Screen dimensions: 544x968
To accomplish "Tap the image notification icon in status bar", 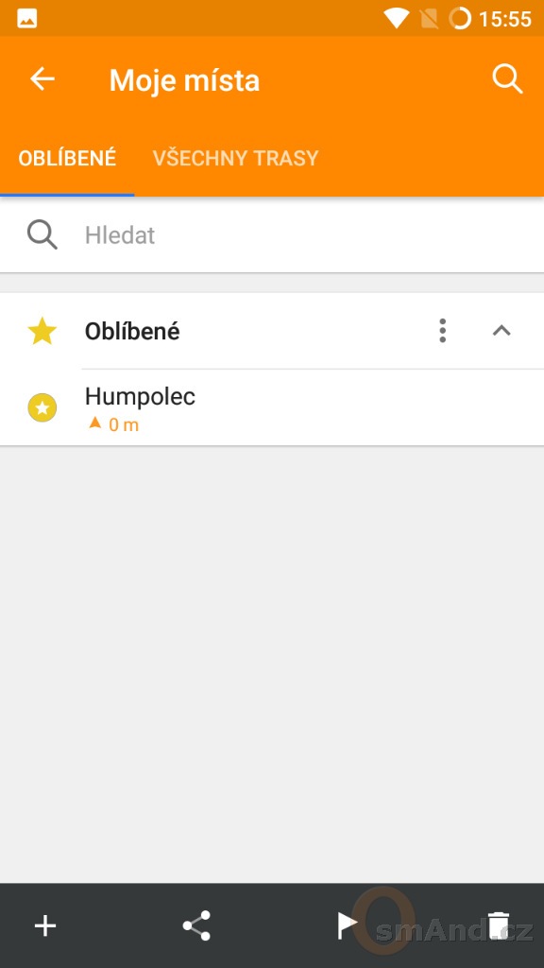I will tap(27, 19).
